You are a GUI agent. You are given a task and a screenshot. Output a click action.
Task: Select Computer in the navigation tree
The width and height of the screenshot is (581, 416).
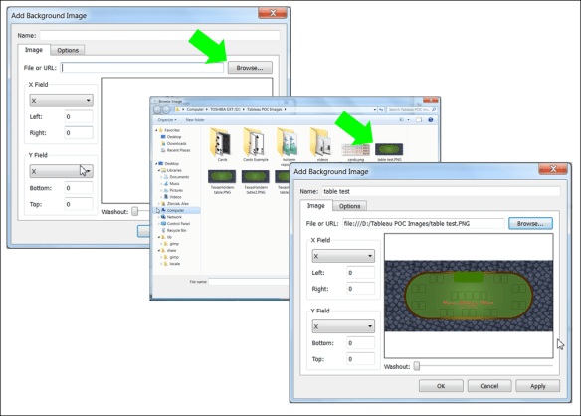175,210
